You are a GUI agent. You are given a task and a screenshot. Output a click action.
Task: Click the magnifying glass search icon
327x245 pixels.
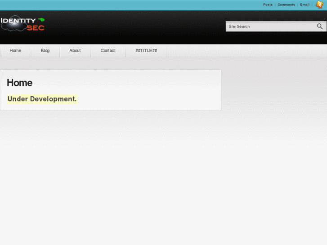(320, 26)
